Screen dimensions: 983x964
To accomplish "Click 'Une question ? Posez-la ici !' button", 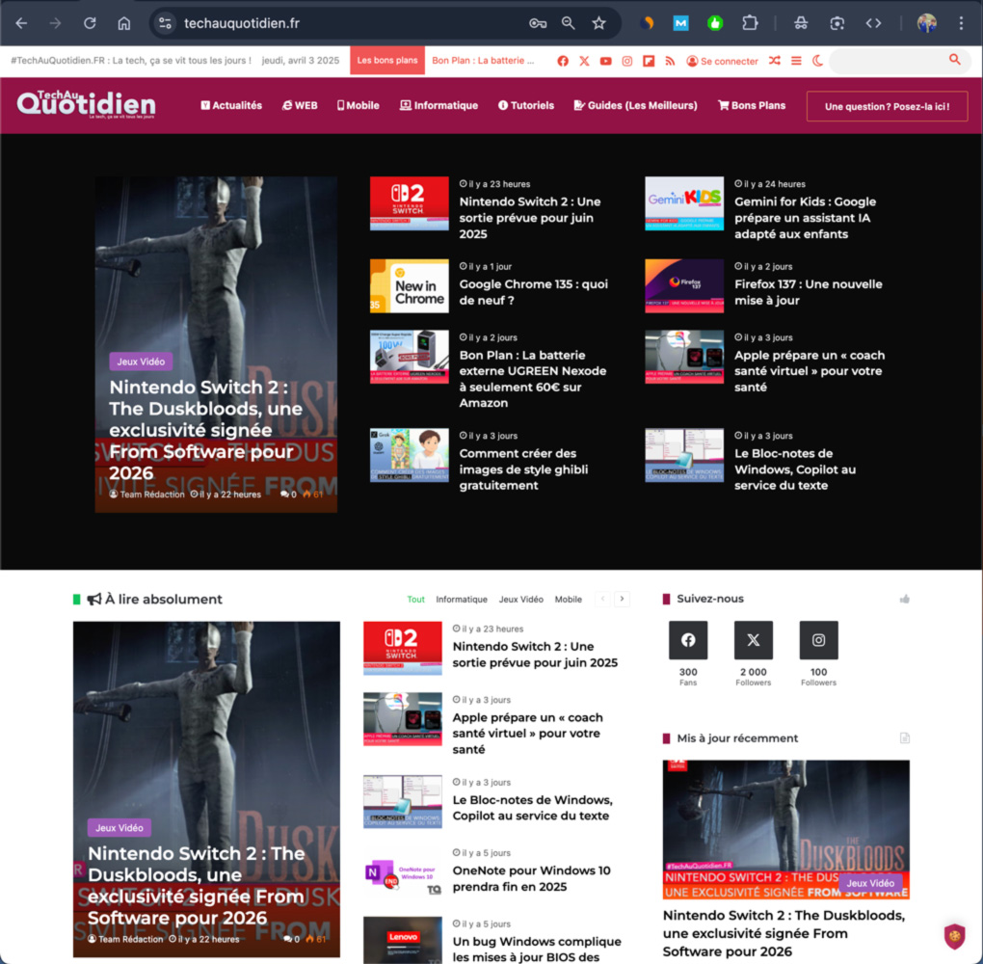I will pyautogui.click(x=887, y=107).
